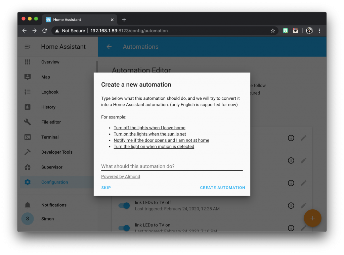344x255 pixels.
Task: Click the orange add automation button
Action: click(312, 218)
